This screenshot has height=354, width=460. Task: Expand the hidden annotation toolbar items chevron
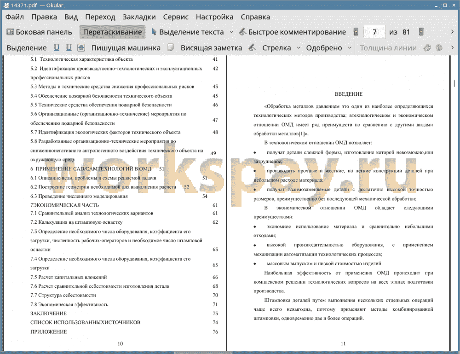click(452, 47)
